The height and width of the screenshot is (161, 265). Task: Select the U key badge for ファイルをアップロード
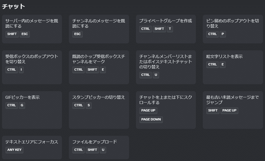[103, 150]
